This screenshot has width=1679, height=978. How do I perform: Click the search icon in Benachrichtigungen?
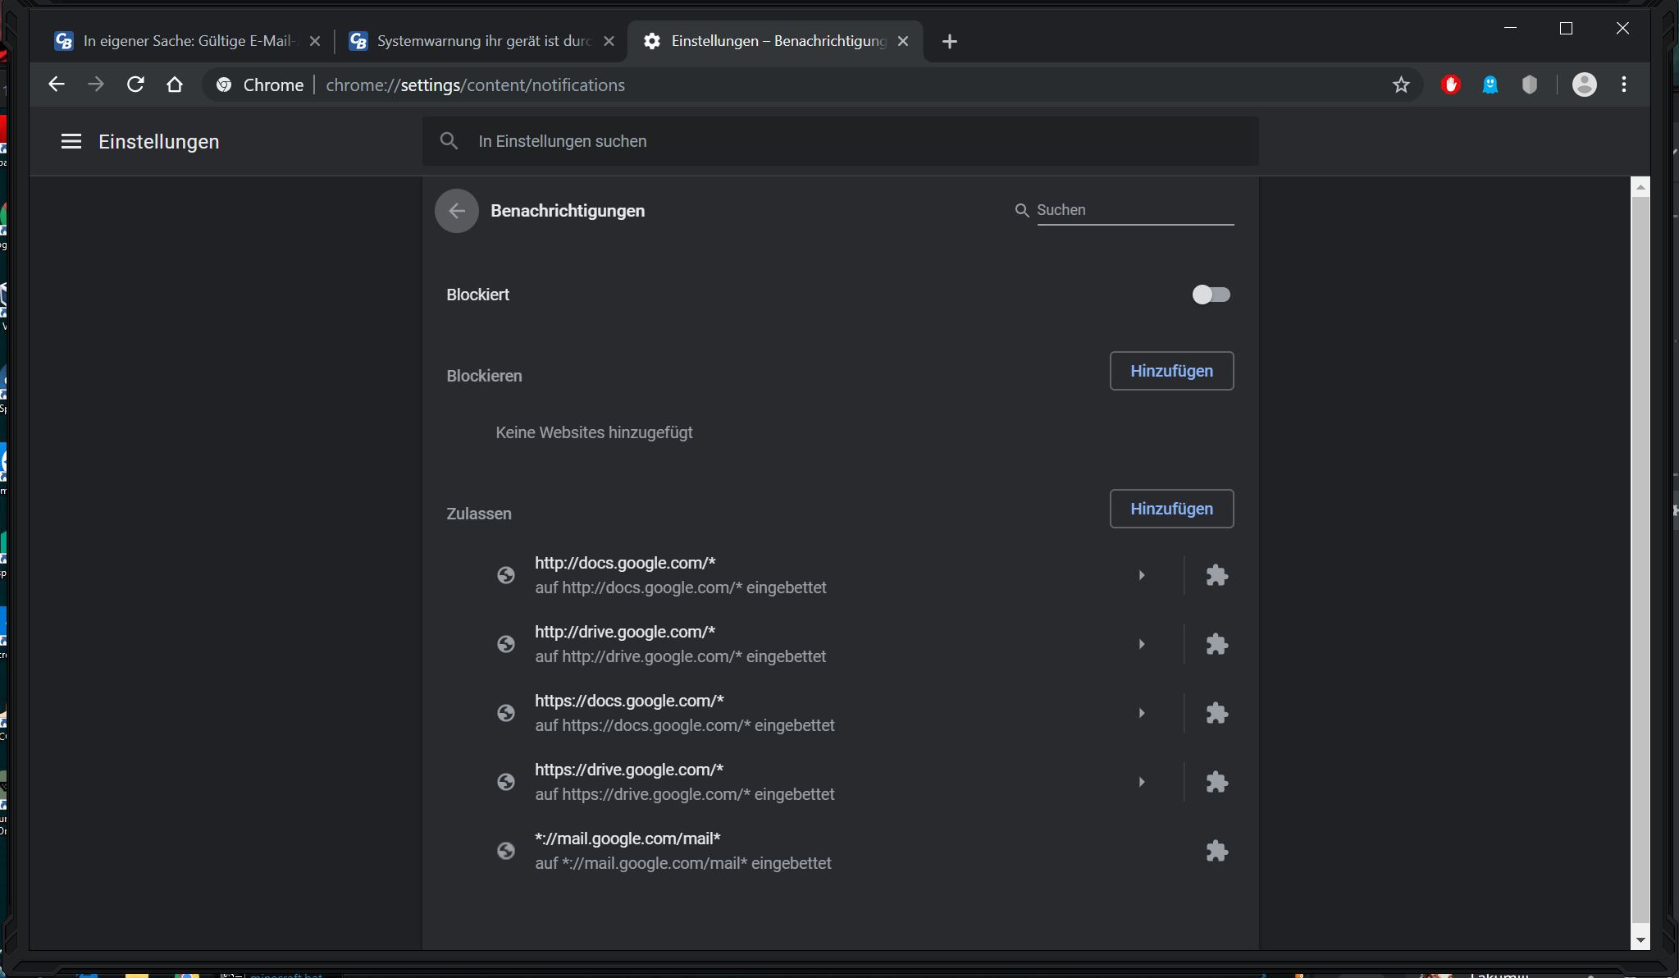(1020, 209)
